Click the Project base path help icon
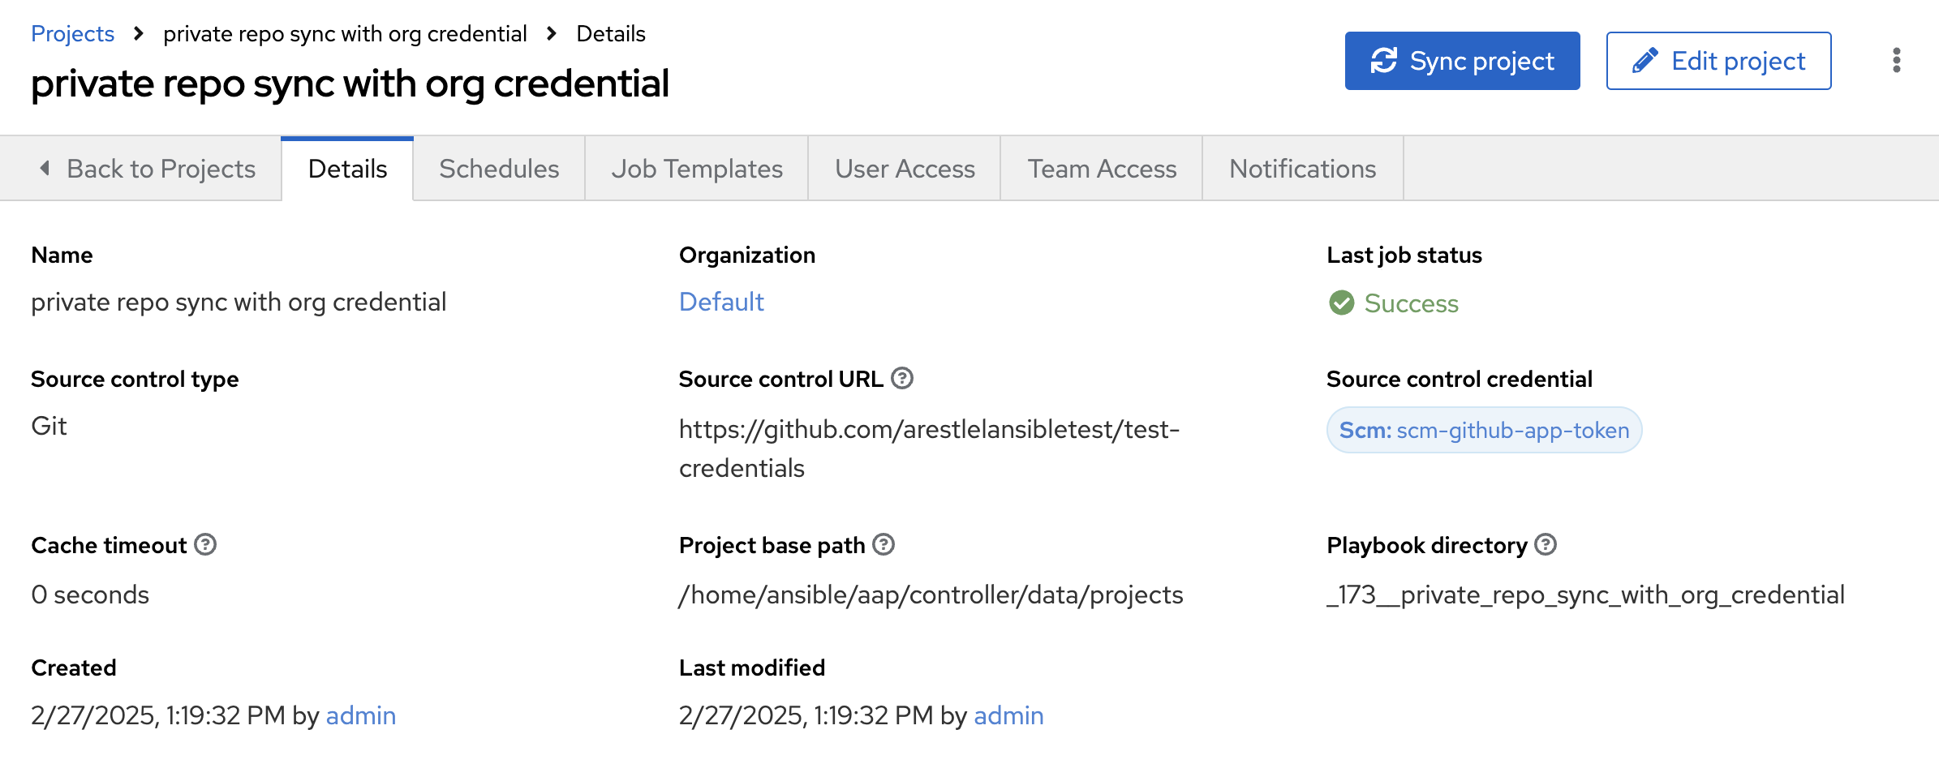This screenshot has width=1939, height=777. point(884,545)
